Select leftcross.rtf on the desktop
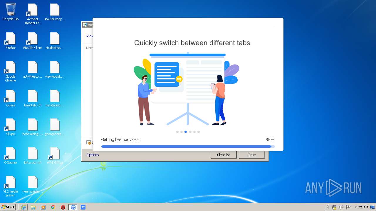This screenshot has height=211, width=376. tap(33, 156)
